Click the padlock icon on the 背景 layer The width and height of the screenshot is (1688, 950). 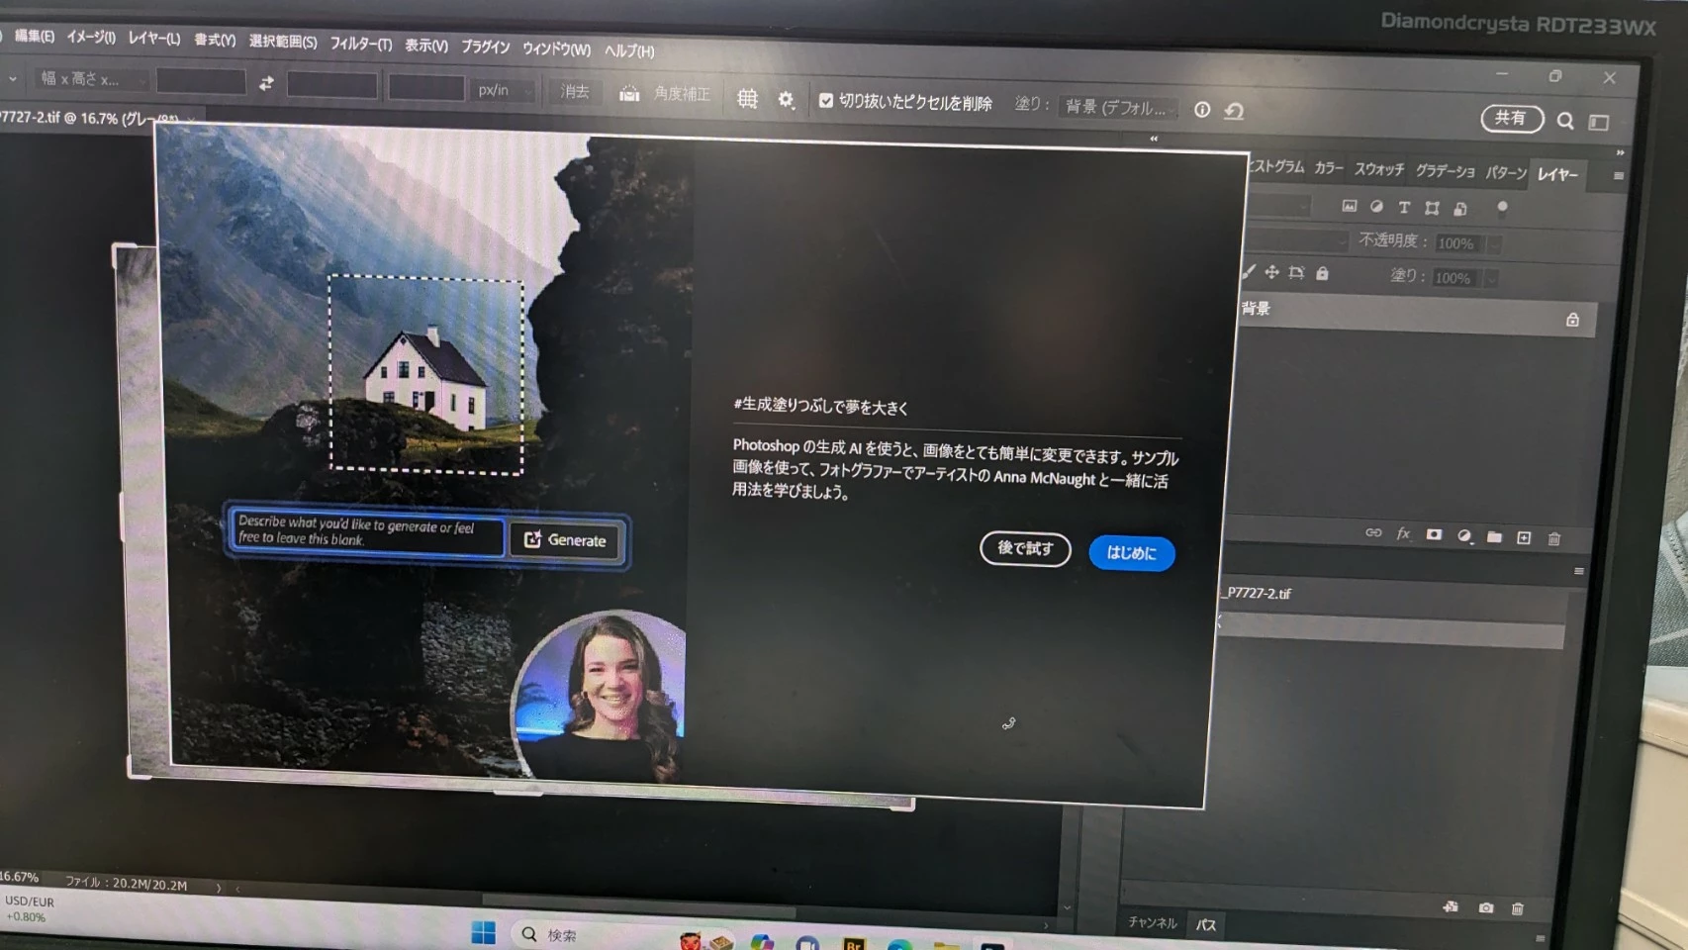tap(1572, 320)
